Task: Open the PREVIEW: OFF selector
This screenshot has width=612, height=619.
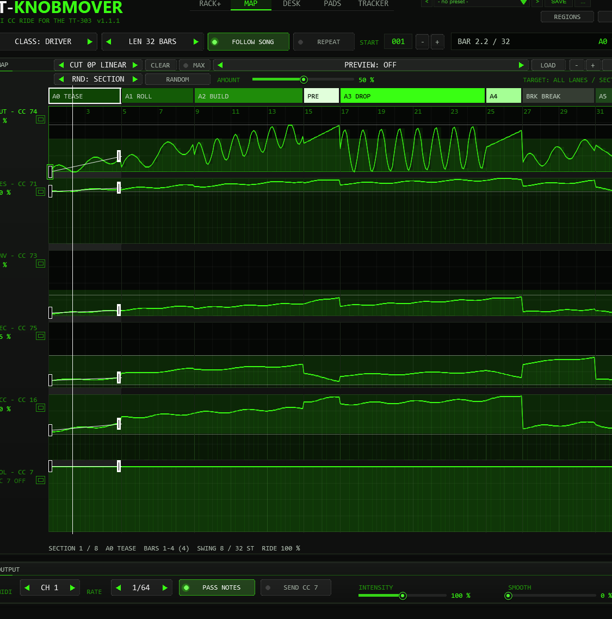Action: (x=370, y=65)
